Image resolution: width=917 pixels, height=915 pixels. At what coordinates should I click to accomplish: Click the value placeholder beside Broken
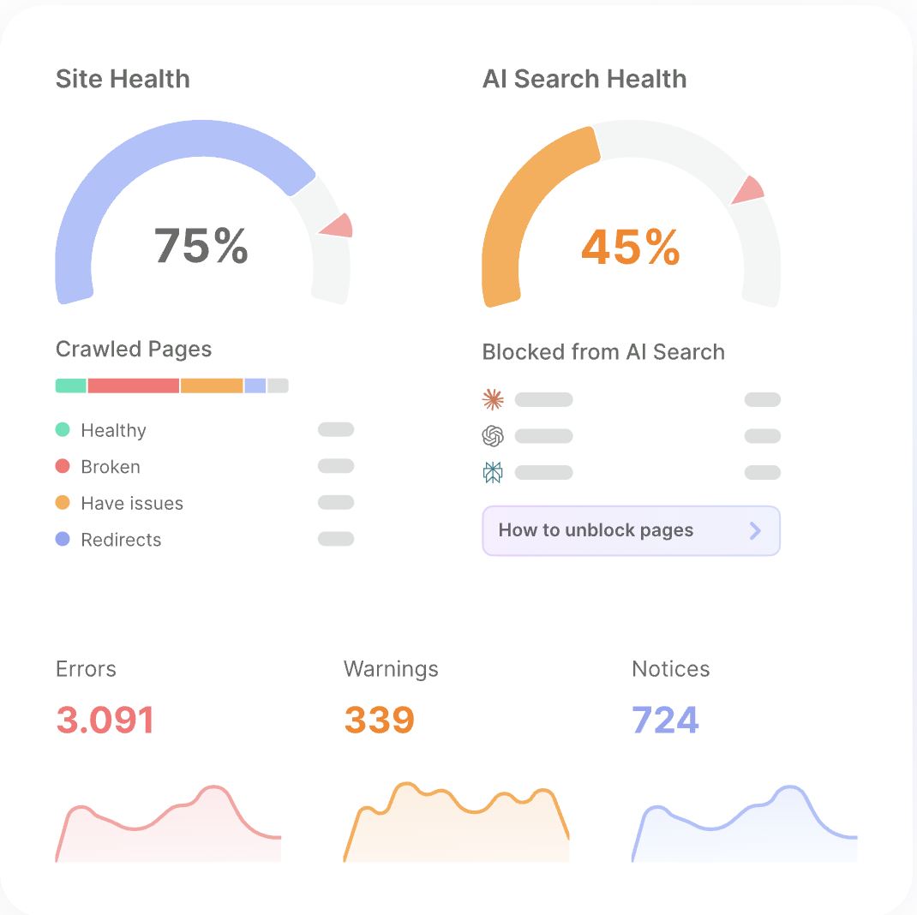336,466
